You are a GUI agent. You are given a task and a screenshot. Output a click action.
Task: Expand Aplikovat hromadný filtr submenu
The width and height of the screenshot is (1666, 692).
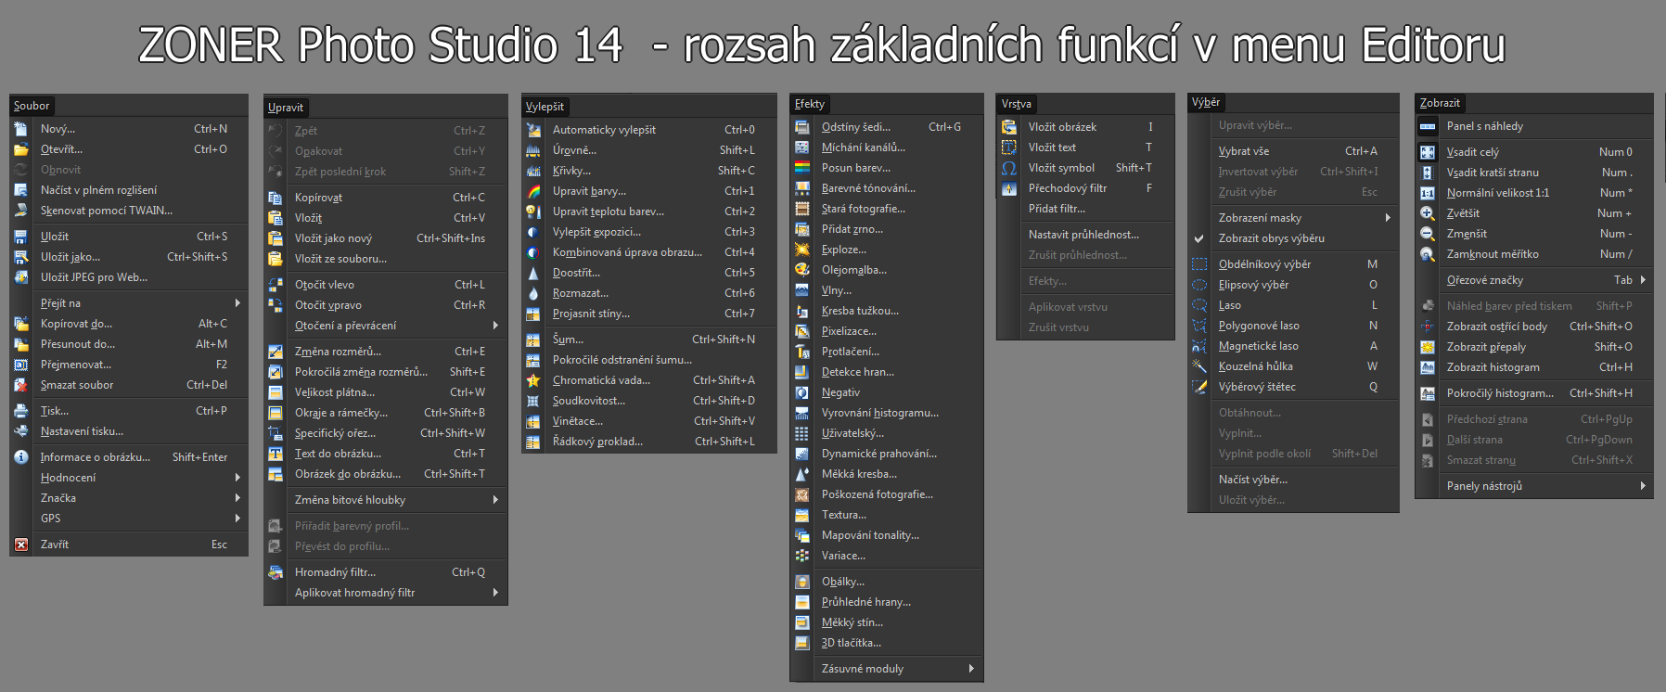(495, 593)
